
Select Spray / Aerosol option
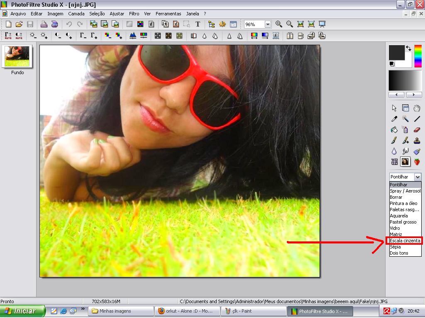point(405,191)
